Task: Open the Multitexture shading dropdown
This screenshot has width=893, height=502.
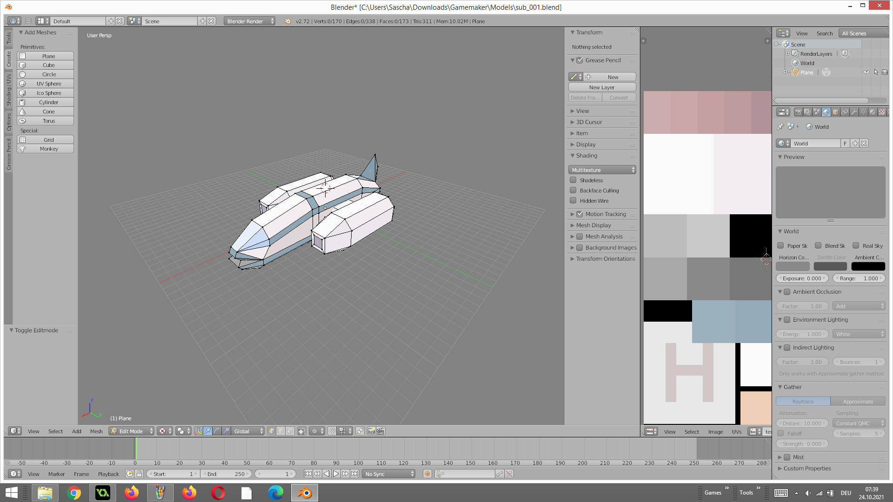Action: (602, 170)
